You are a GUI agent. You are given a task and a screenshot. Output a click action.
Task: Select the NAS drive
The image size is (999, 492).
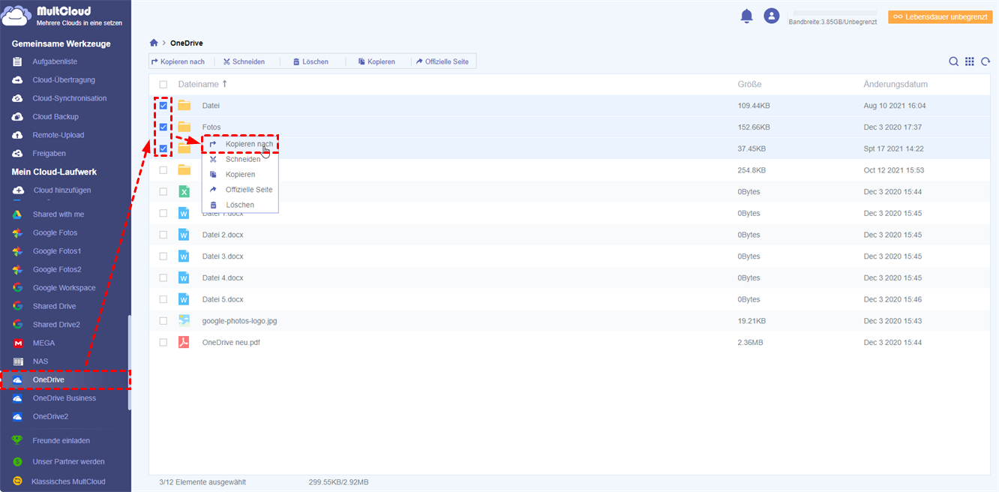pyautogui.click(x=40, y=361)
